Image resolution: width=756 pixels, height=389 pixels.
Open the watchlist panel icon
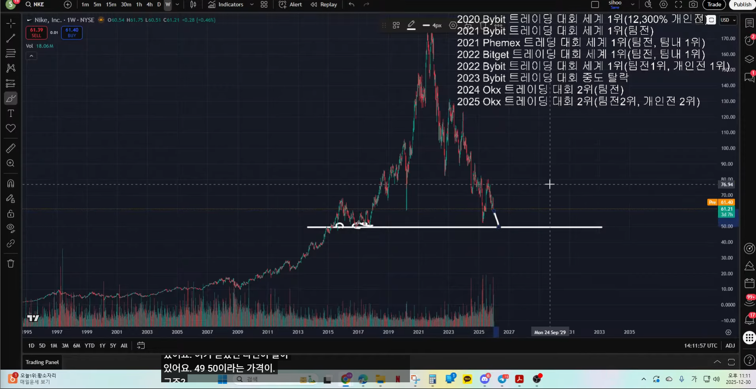tap(749, 23)
